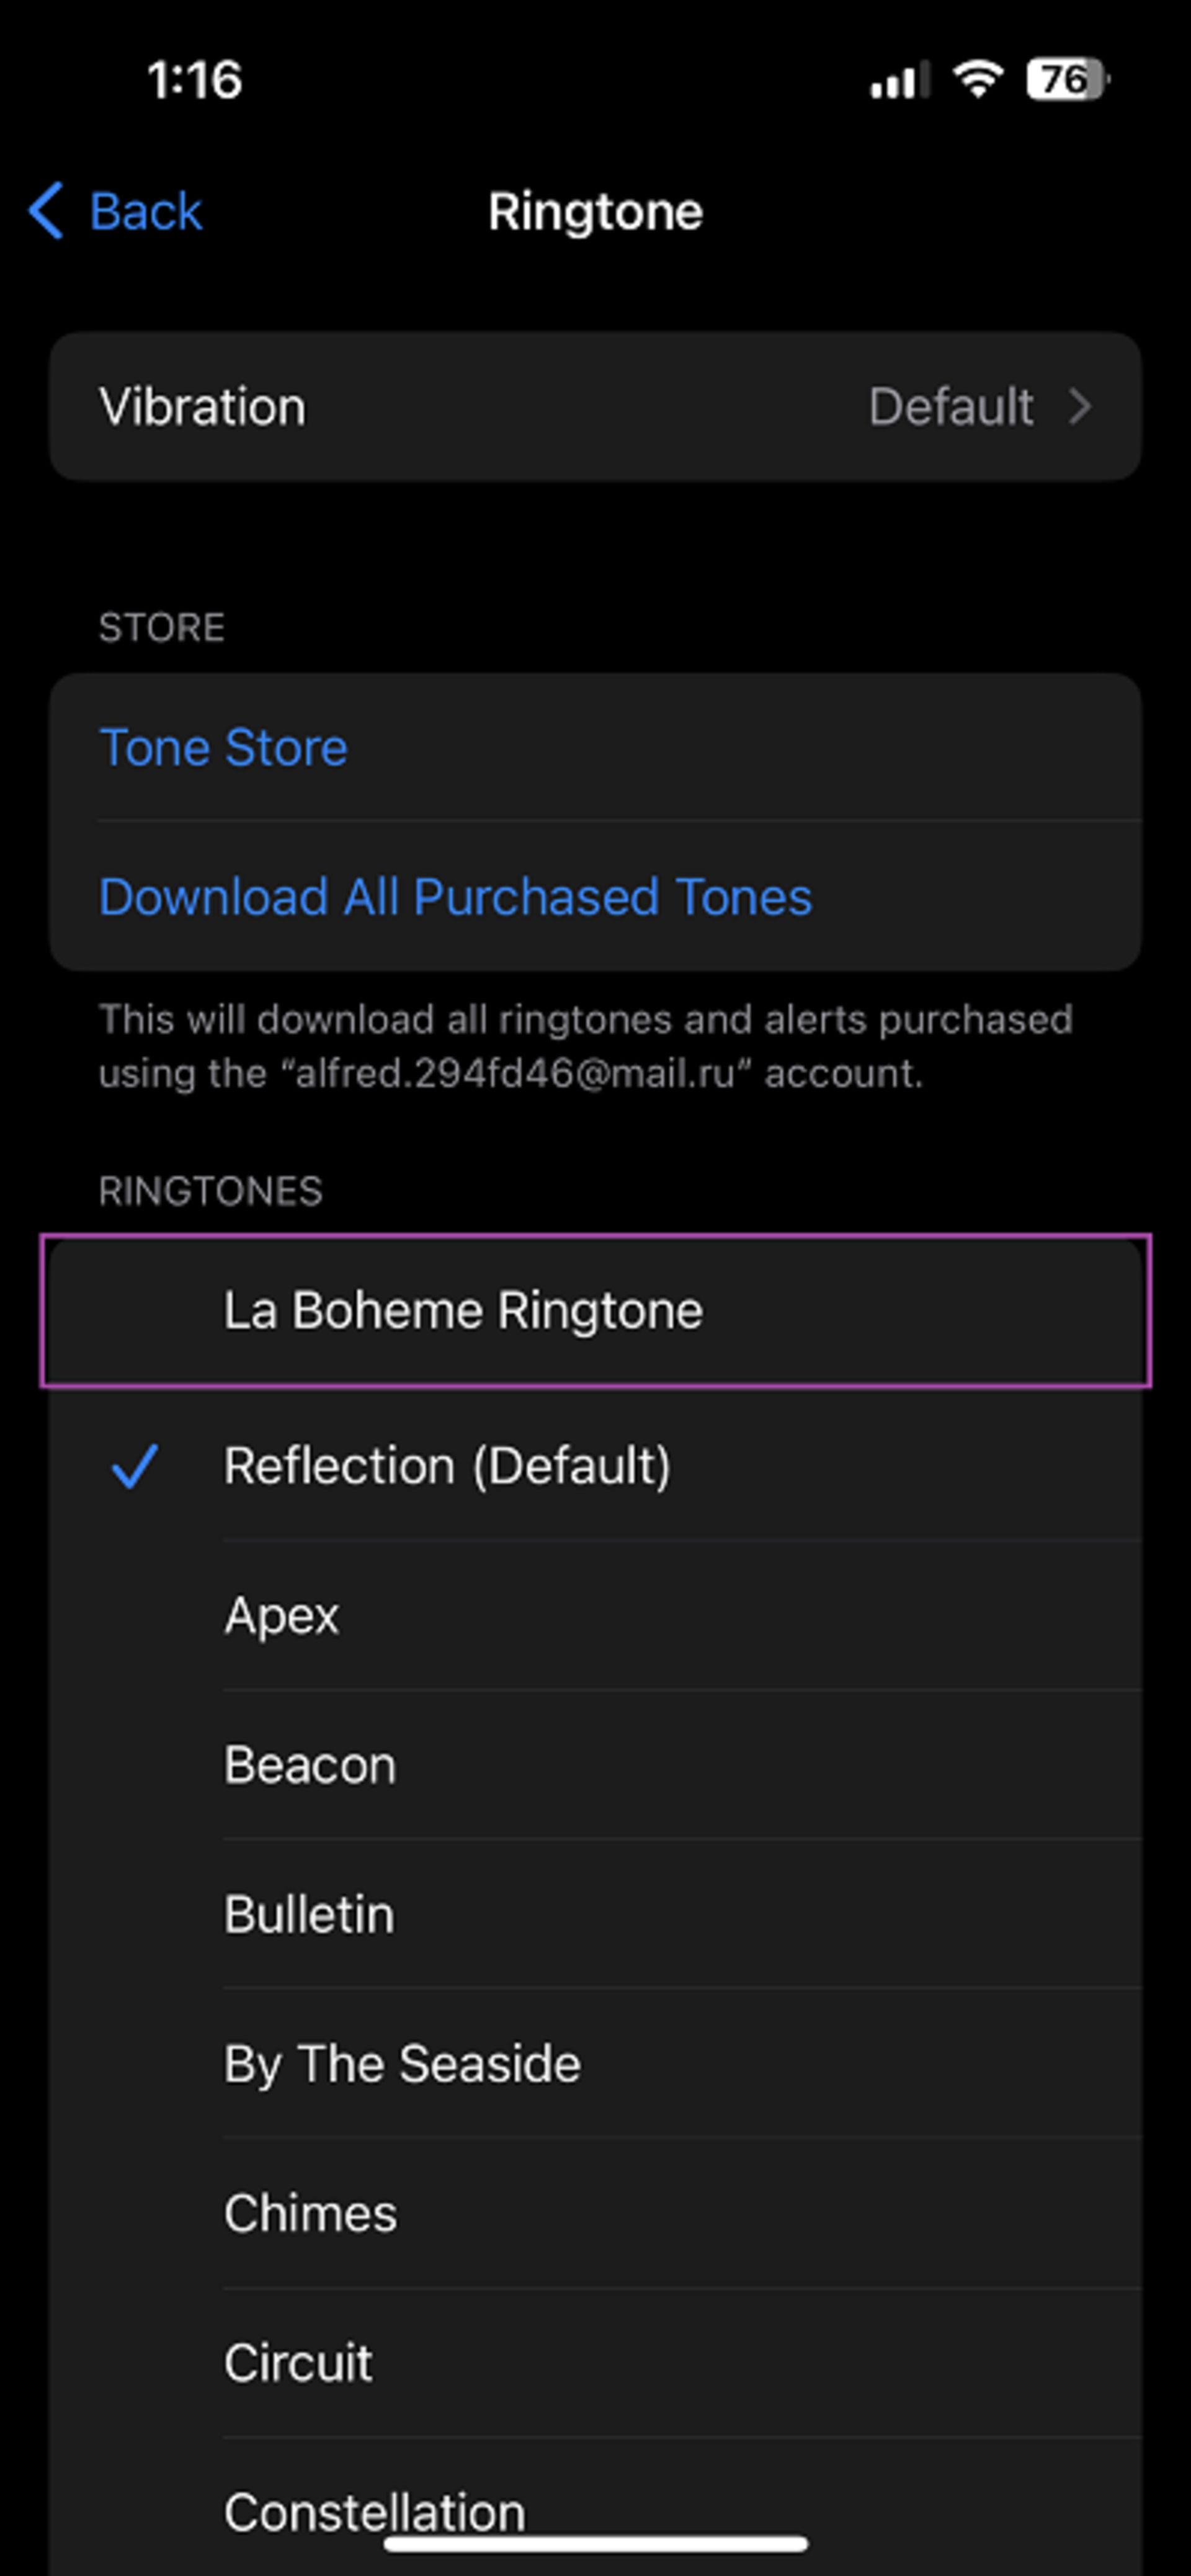Tap the Wi-Fi status icon
The image size is (1191, 2576).
(x=977, y=79)
